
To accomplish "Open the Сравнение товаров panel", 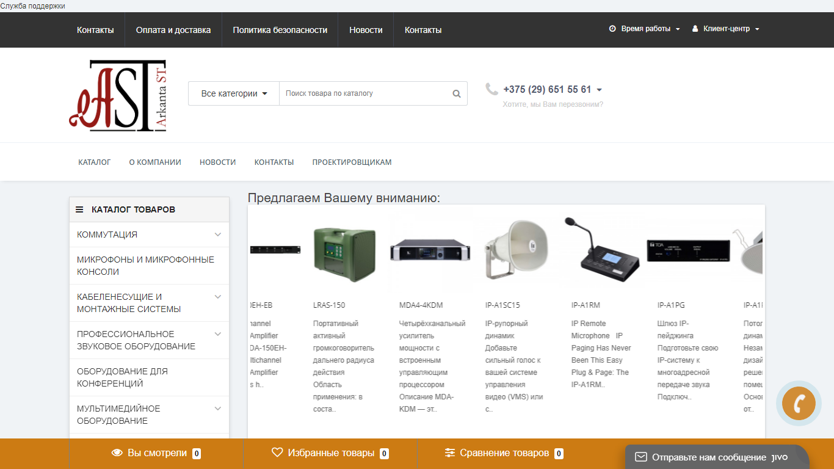I will coord(504,453).
